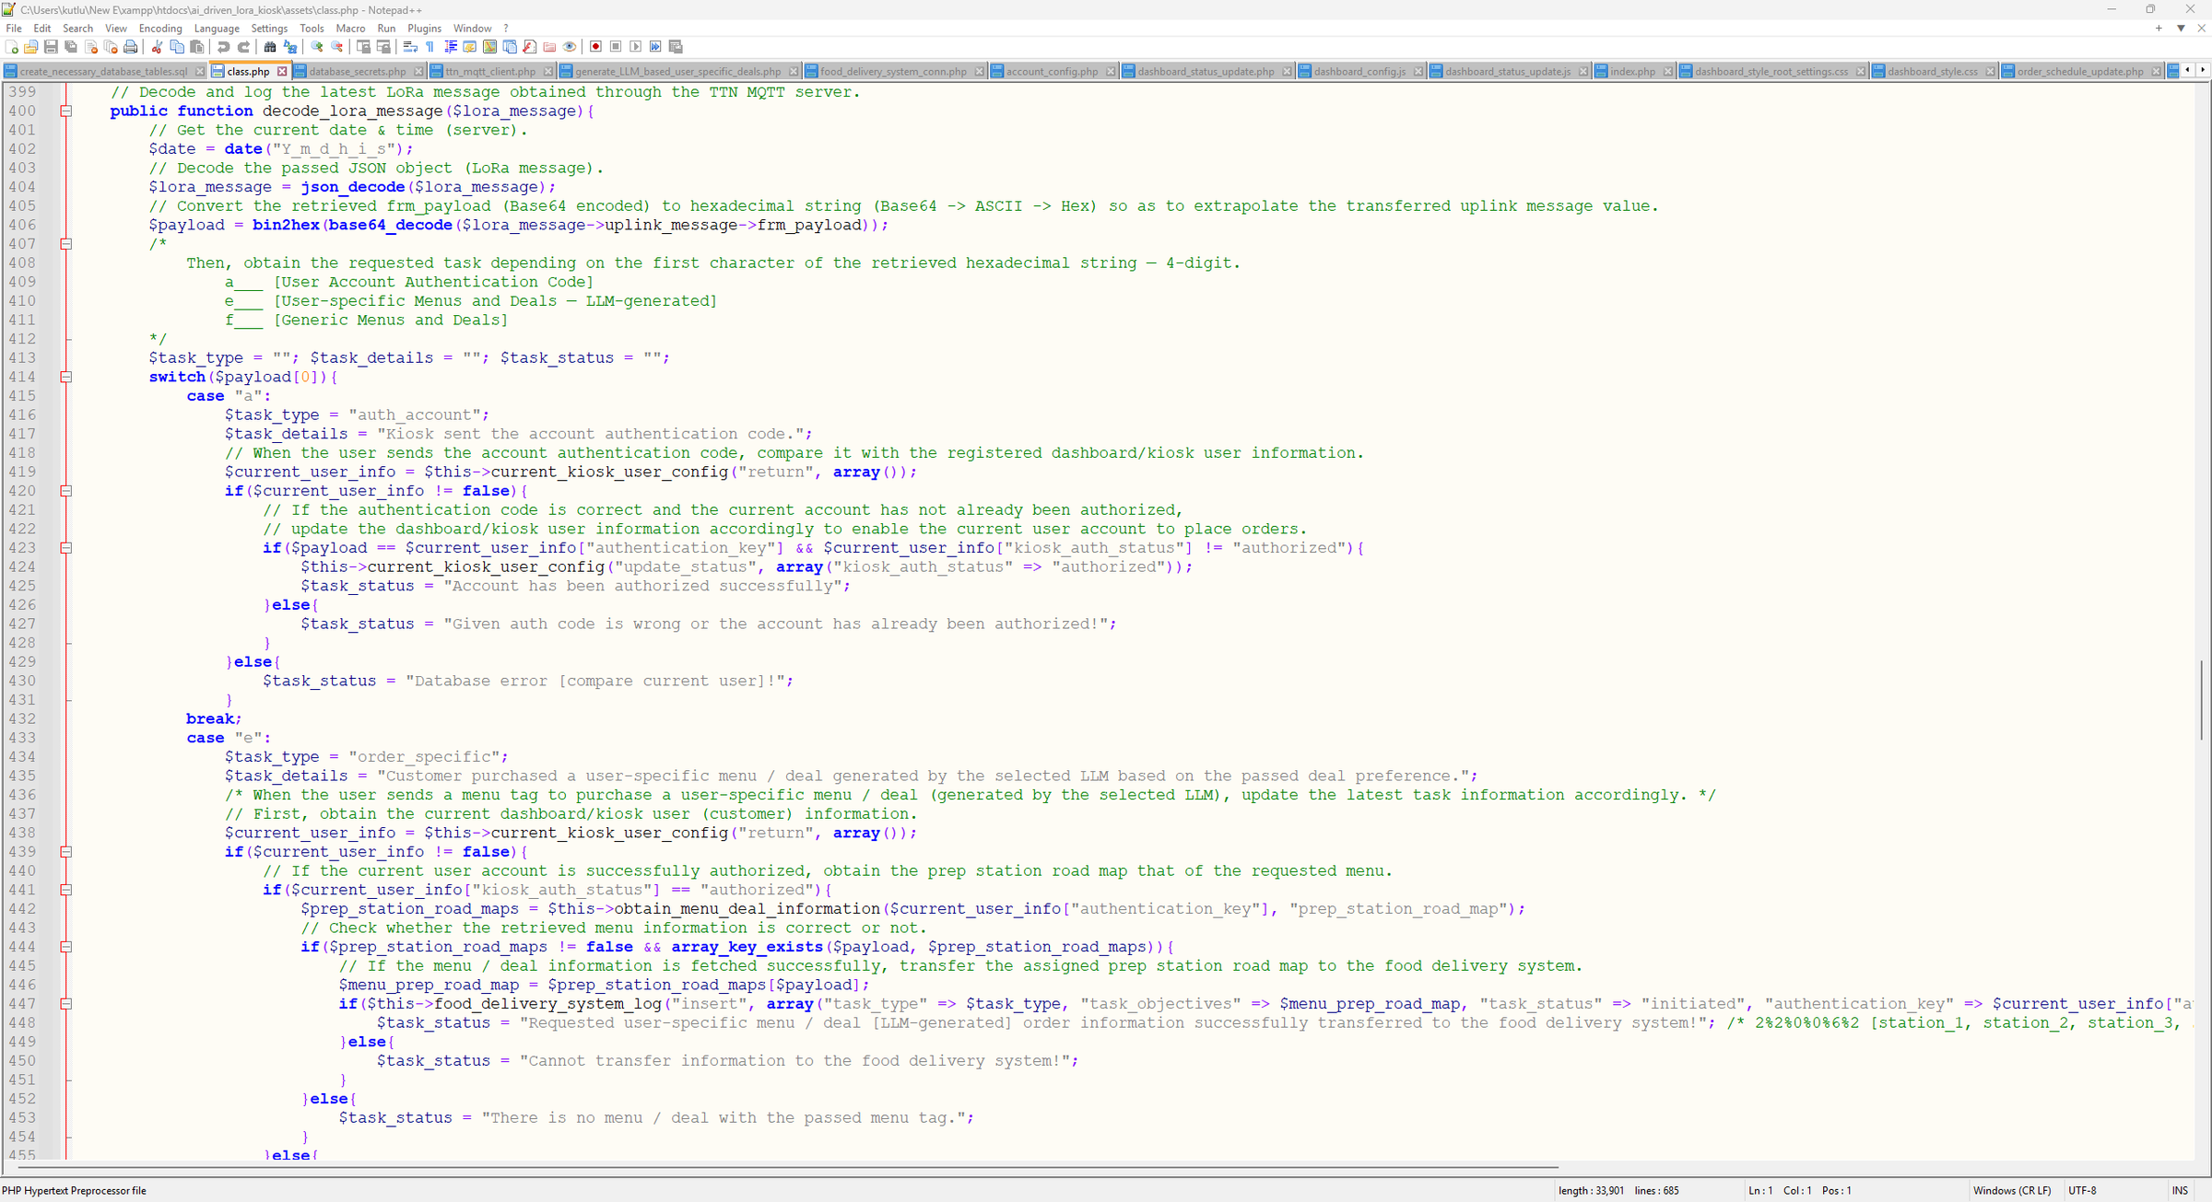Click the Close file toolbar icon
This screenshot has width=2212, height=1202.
[x=91, y=47]
